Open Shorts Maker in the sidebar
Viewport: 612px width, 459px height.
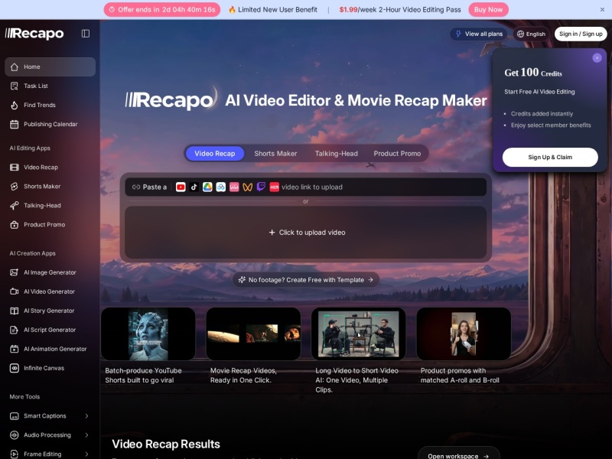pos(50,186)
